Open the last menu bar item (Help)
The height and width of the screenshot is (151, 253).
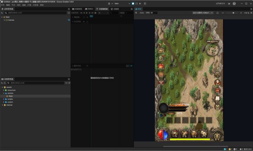[x=42, y=5]
